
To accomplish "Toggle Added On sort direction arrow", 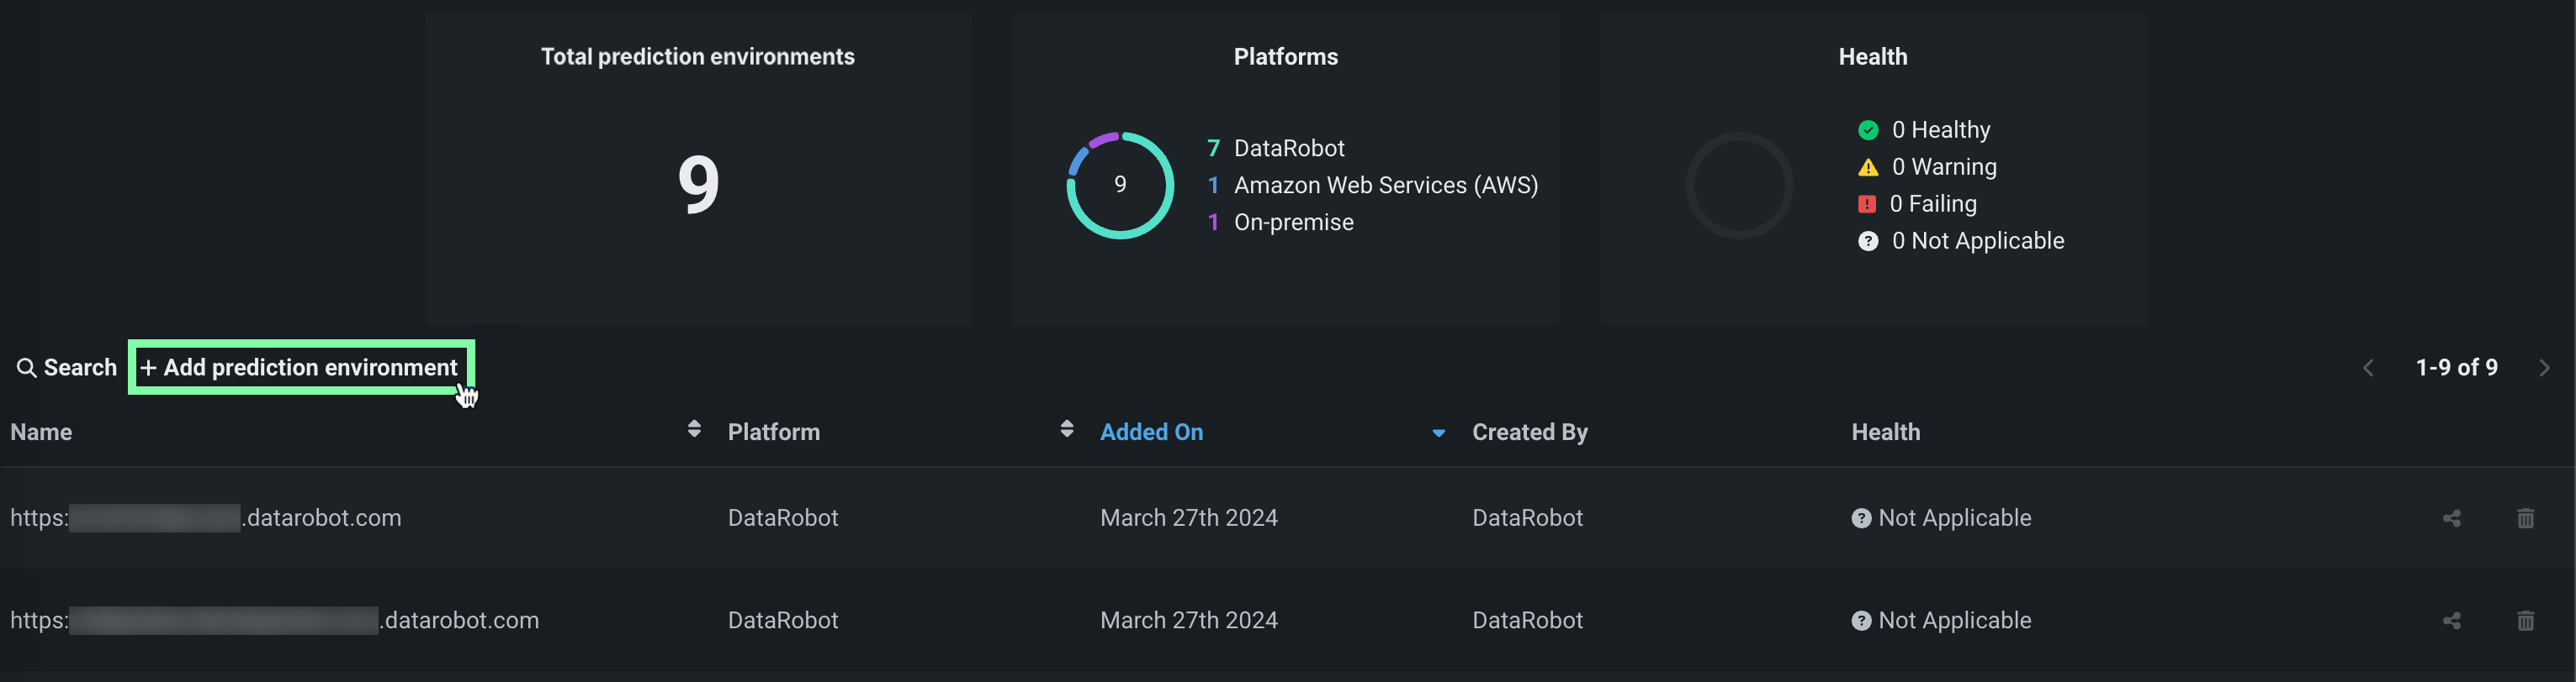I will click(1438, 433).
